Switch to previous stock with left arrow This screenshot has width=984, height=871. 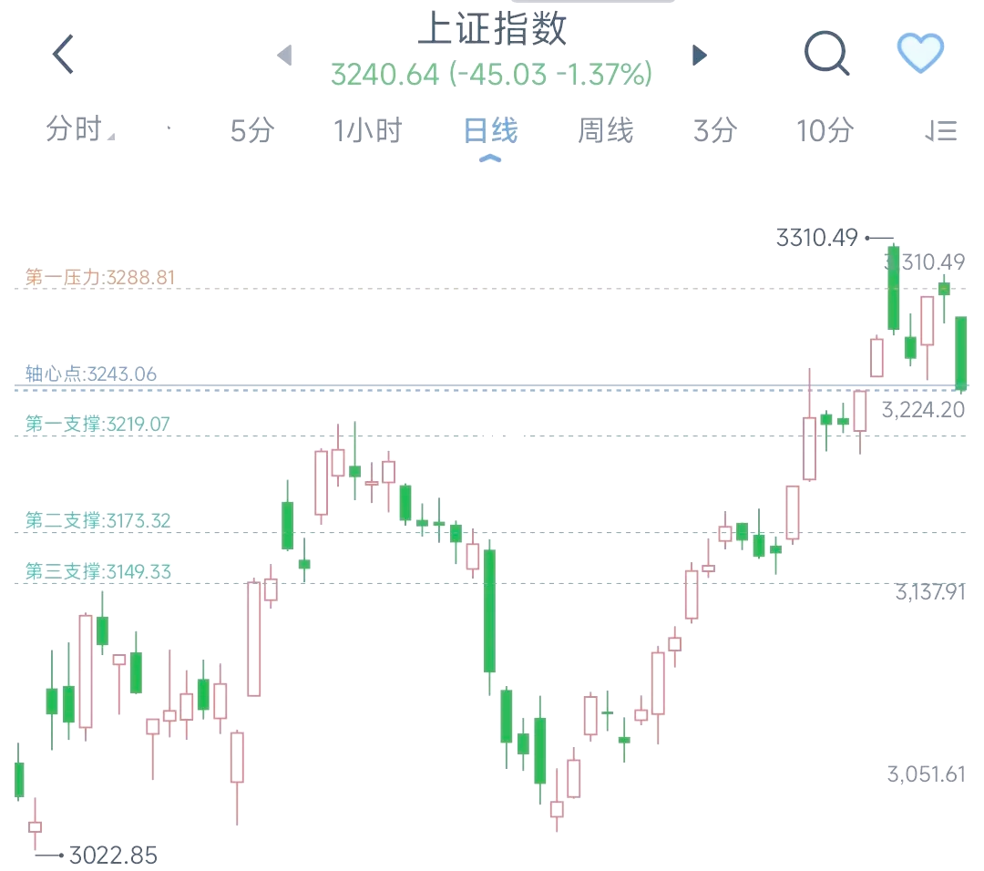click(285, 55)
